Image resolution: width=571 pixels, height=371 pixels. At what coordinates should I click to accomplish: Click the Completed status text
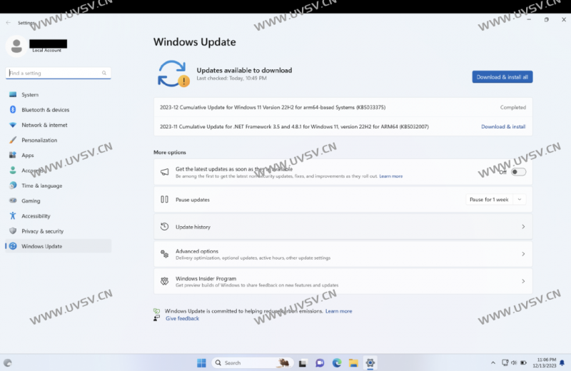[512, 107]
